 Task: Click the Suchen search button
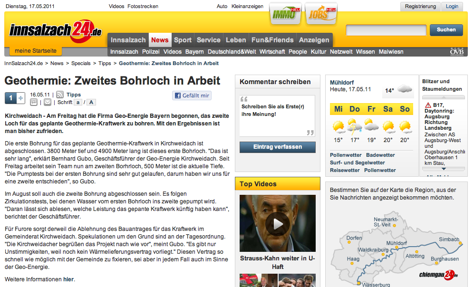446,30
